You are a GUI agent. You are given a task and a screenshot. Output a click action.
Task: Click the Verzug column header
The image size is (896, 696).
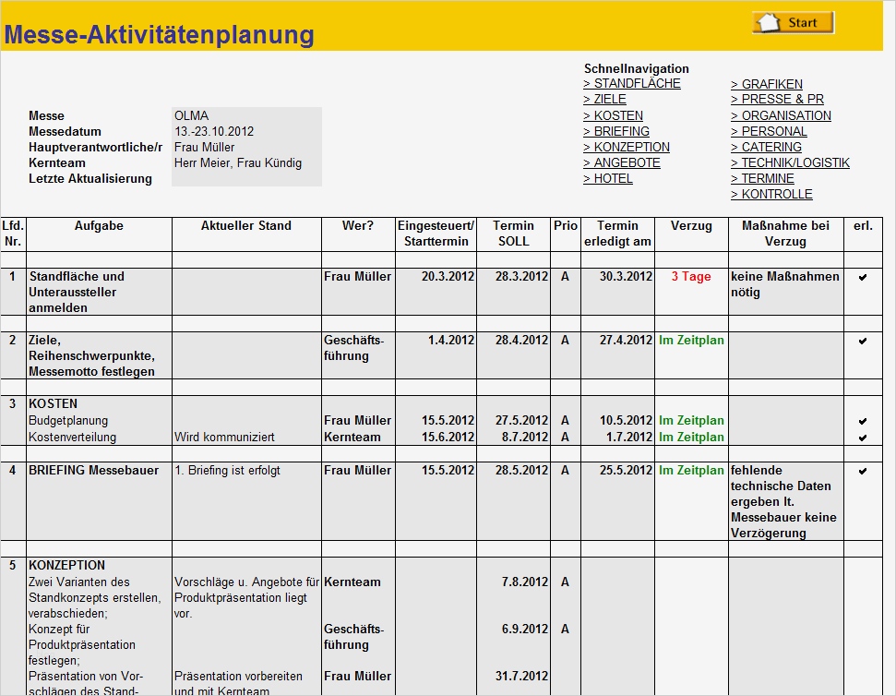[691, 234]
